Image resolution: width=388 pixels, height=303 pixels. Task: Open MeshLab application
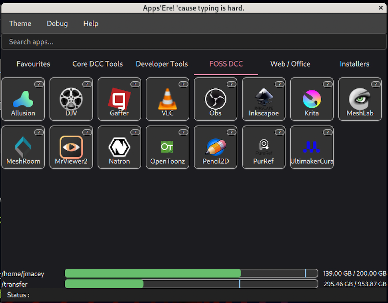tap(360, 100)
